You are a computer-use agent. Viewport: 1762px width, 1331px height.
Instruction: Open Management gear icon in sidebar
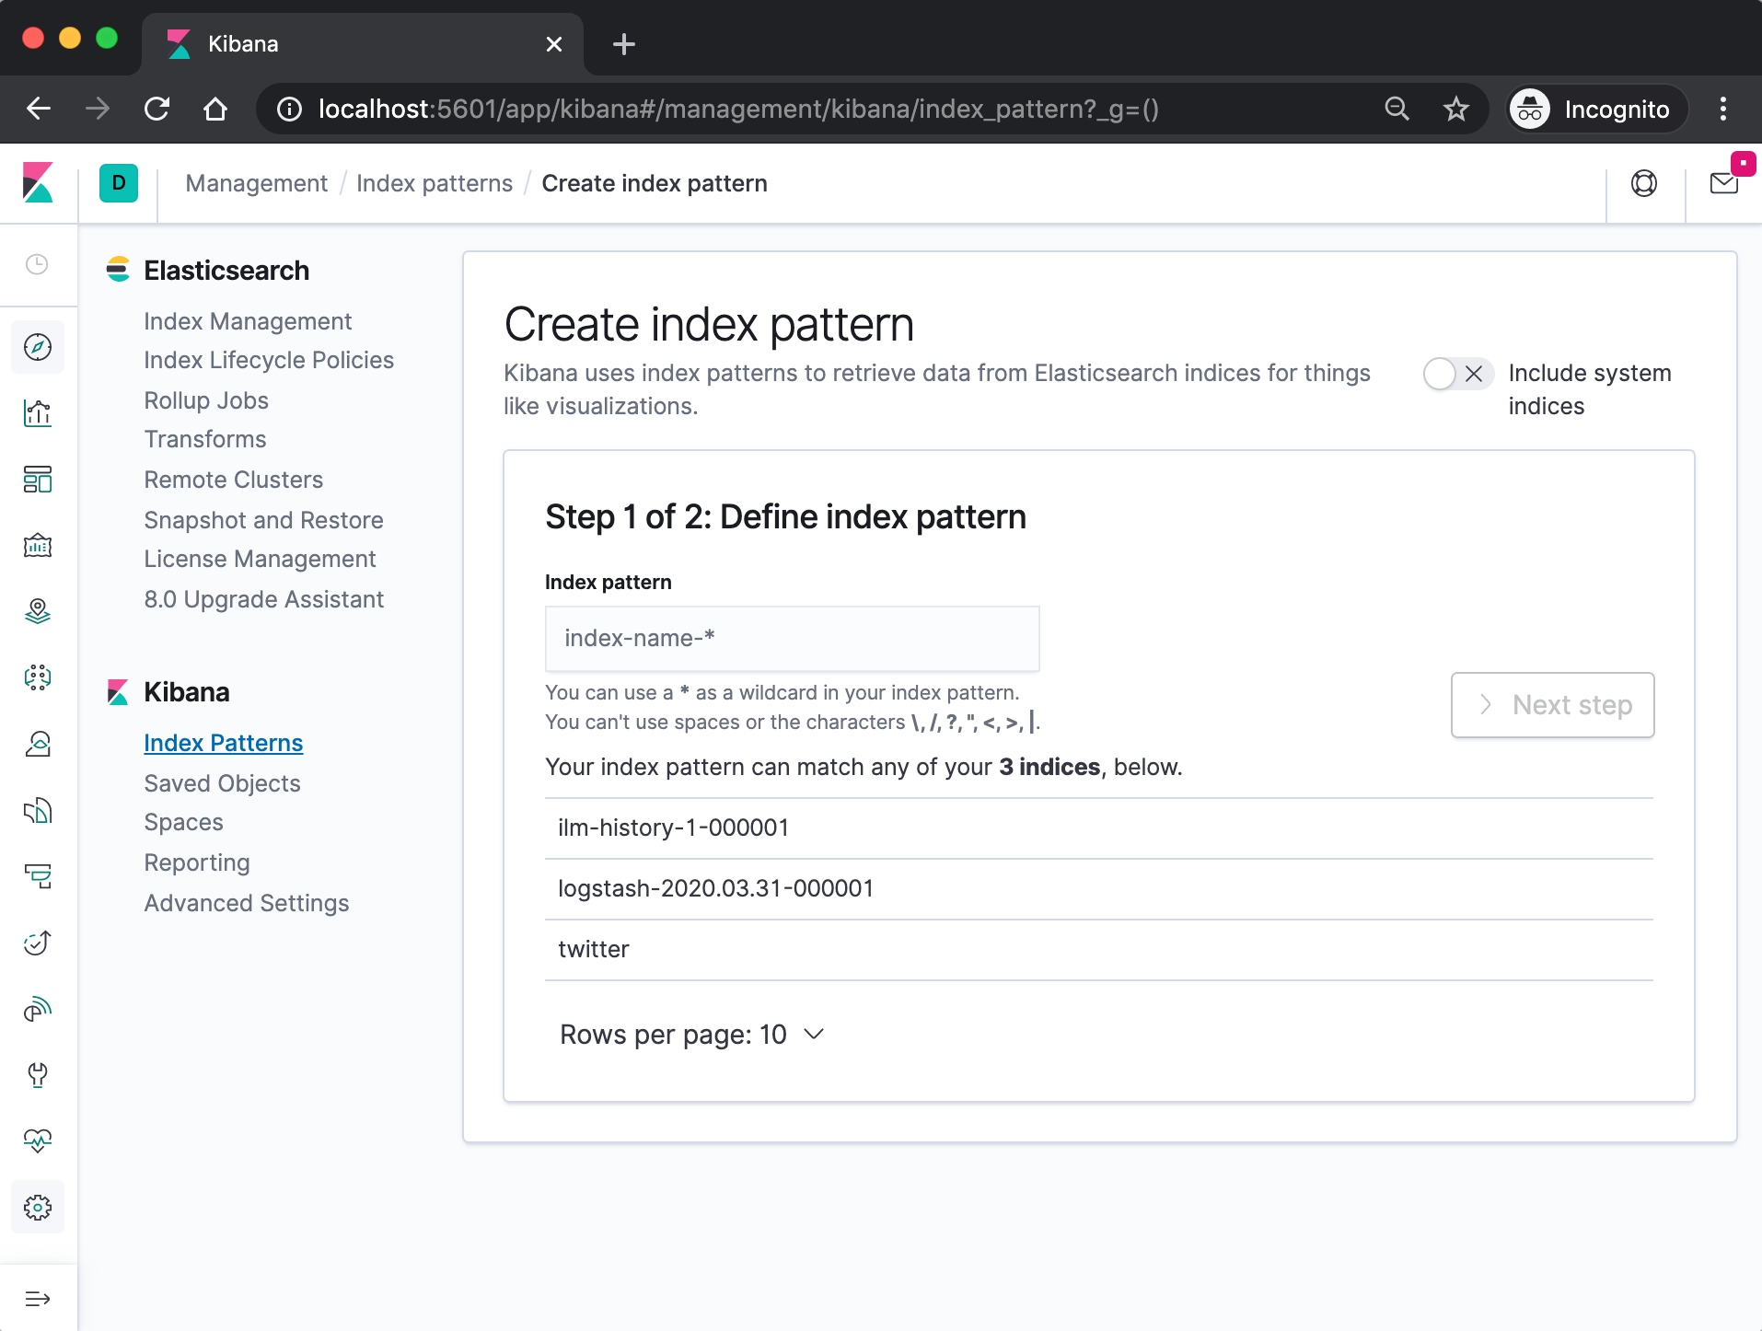point(38,1208)
